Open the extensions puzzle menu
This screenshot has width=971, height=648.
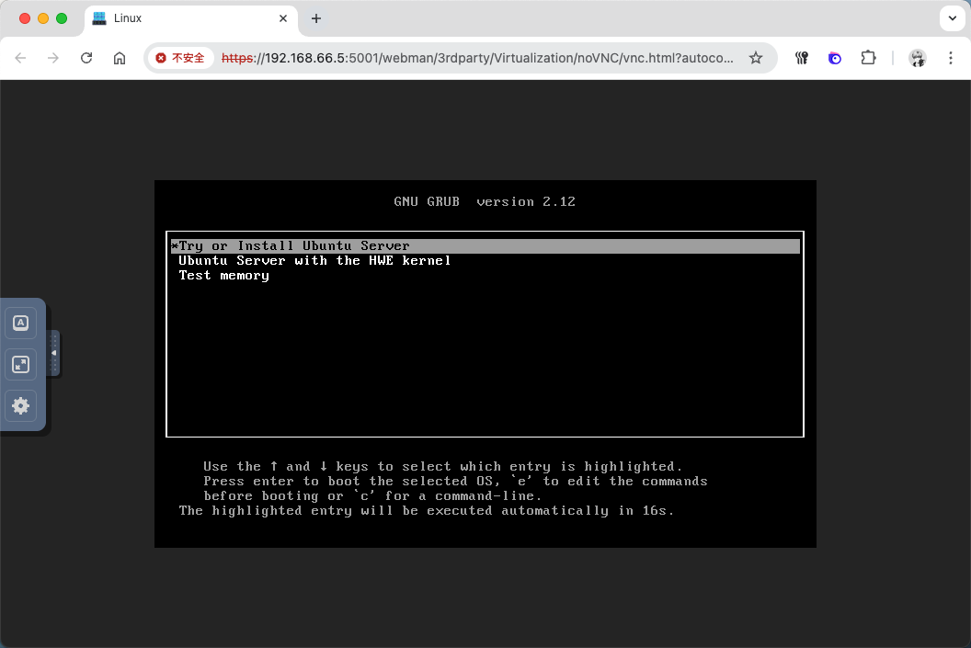(868, 58)
